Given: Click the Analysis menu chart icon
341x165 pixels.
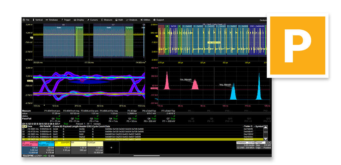Looking at the screenshot, I should click(x=127, y=20).
